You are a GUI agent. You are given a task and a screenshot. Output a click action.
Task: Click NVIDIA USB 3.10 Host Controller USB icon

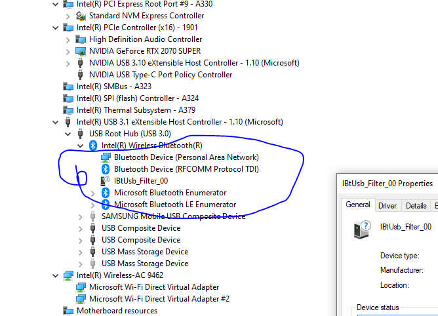[81, 63]
